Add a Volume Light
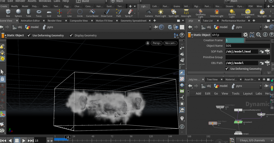274x143 pixels. (x=217, y=13)
